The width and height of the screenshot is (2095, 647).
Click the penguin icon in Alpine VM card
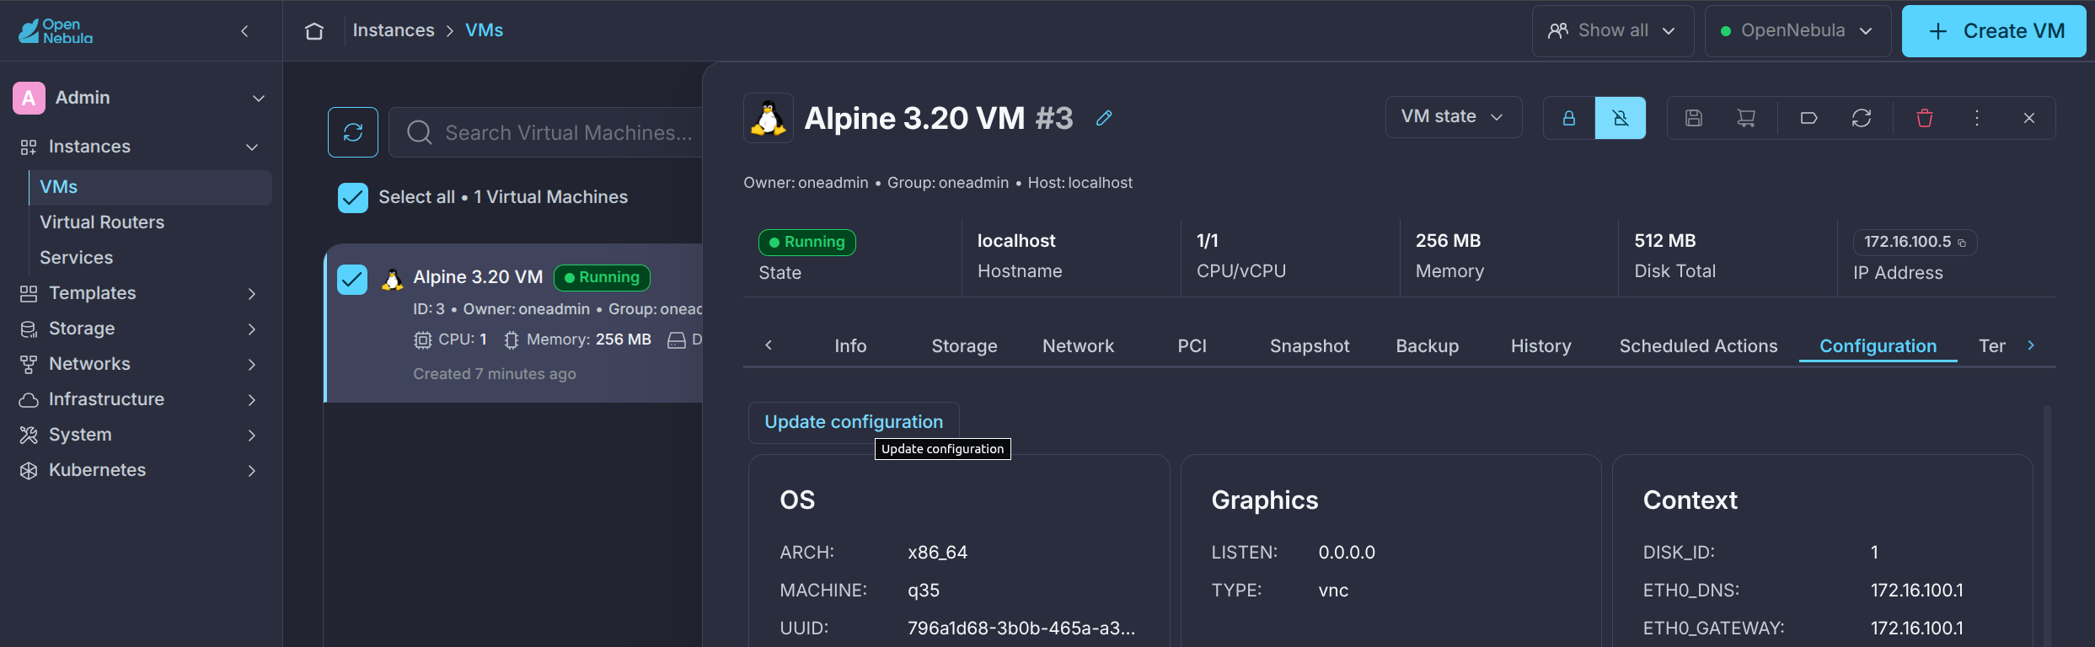392,279
